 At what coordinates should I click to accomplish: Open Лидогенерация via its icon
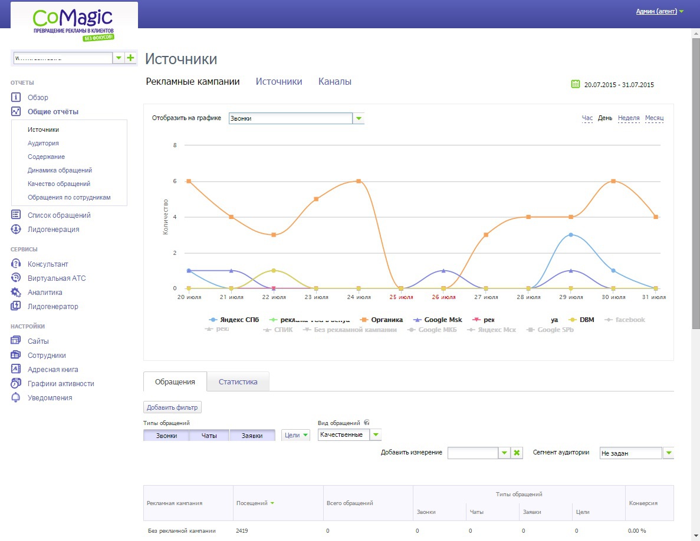click(x=15, y=229)
